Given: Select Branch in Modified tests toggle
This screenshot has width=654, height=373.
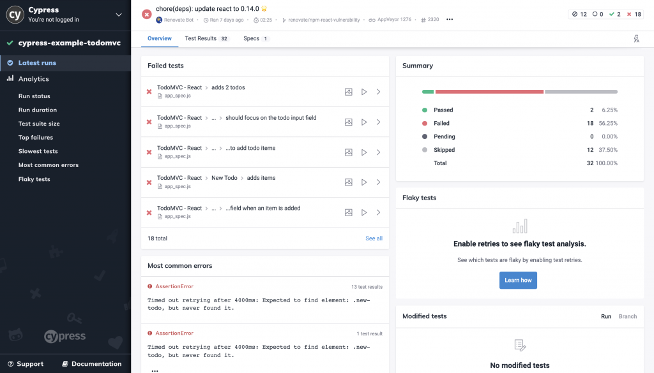Looking at the screenshot, I should click(628, 316).
